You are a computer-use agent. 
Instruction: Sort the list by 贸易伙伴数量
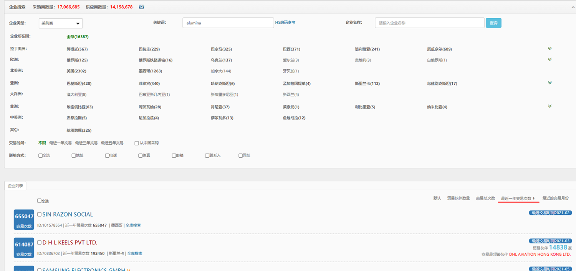click(x=458, y=198)
